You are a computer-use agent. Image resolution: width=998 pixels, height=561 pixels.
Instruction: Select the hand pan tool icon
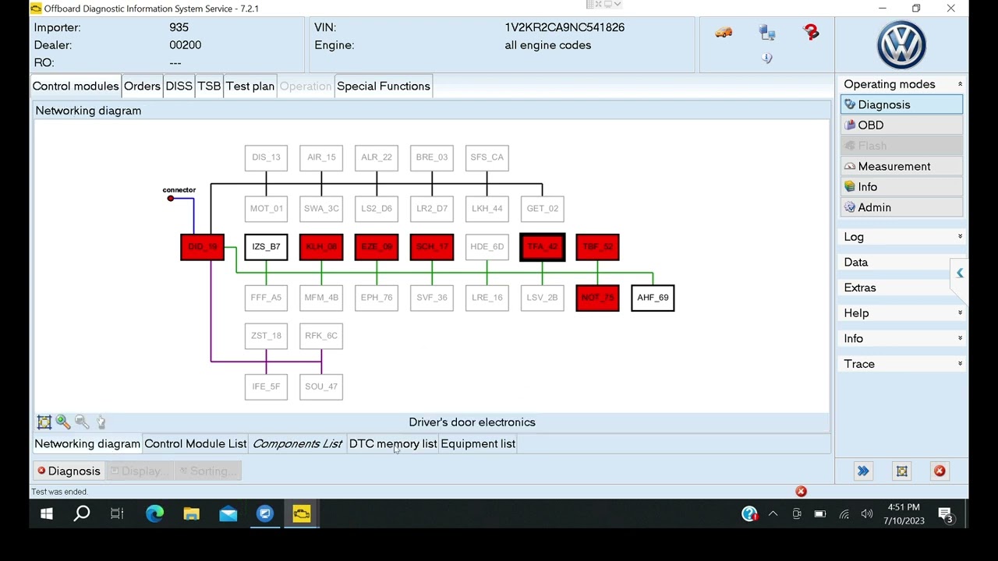[x=101, y=422]
